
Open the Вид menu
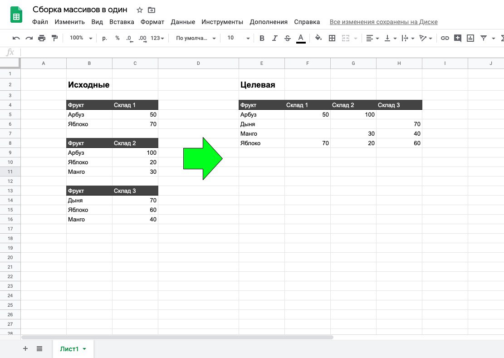pos(97,22)
